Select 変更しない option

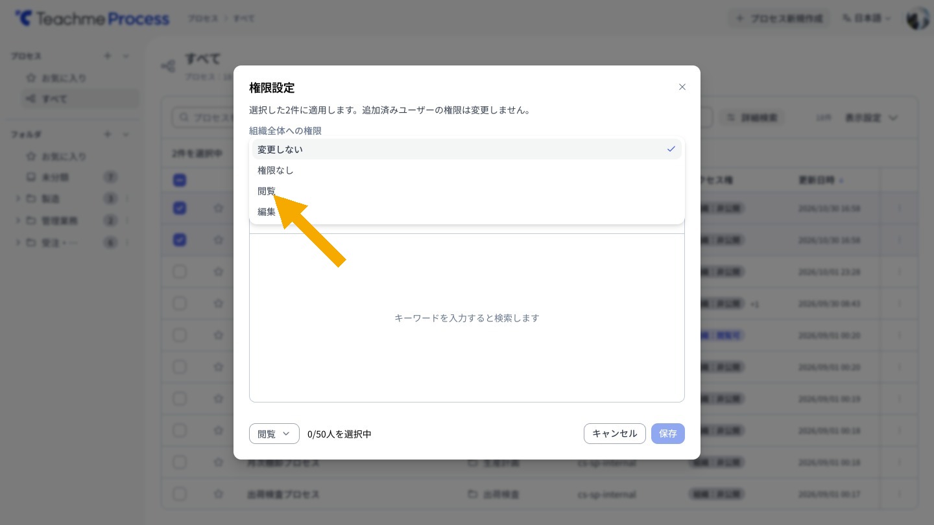tap(467, 149)
